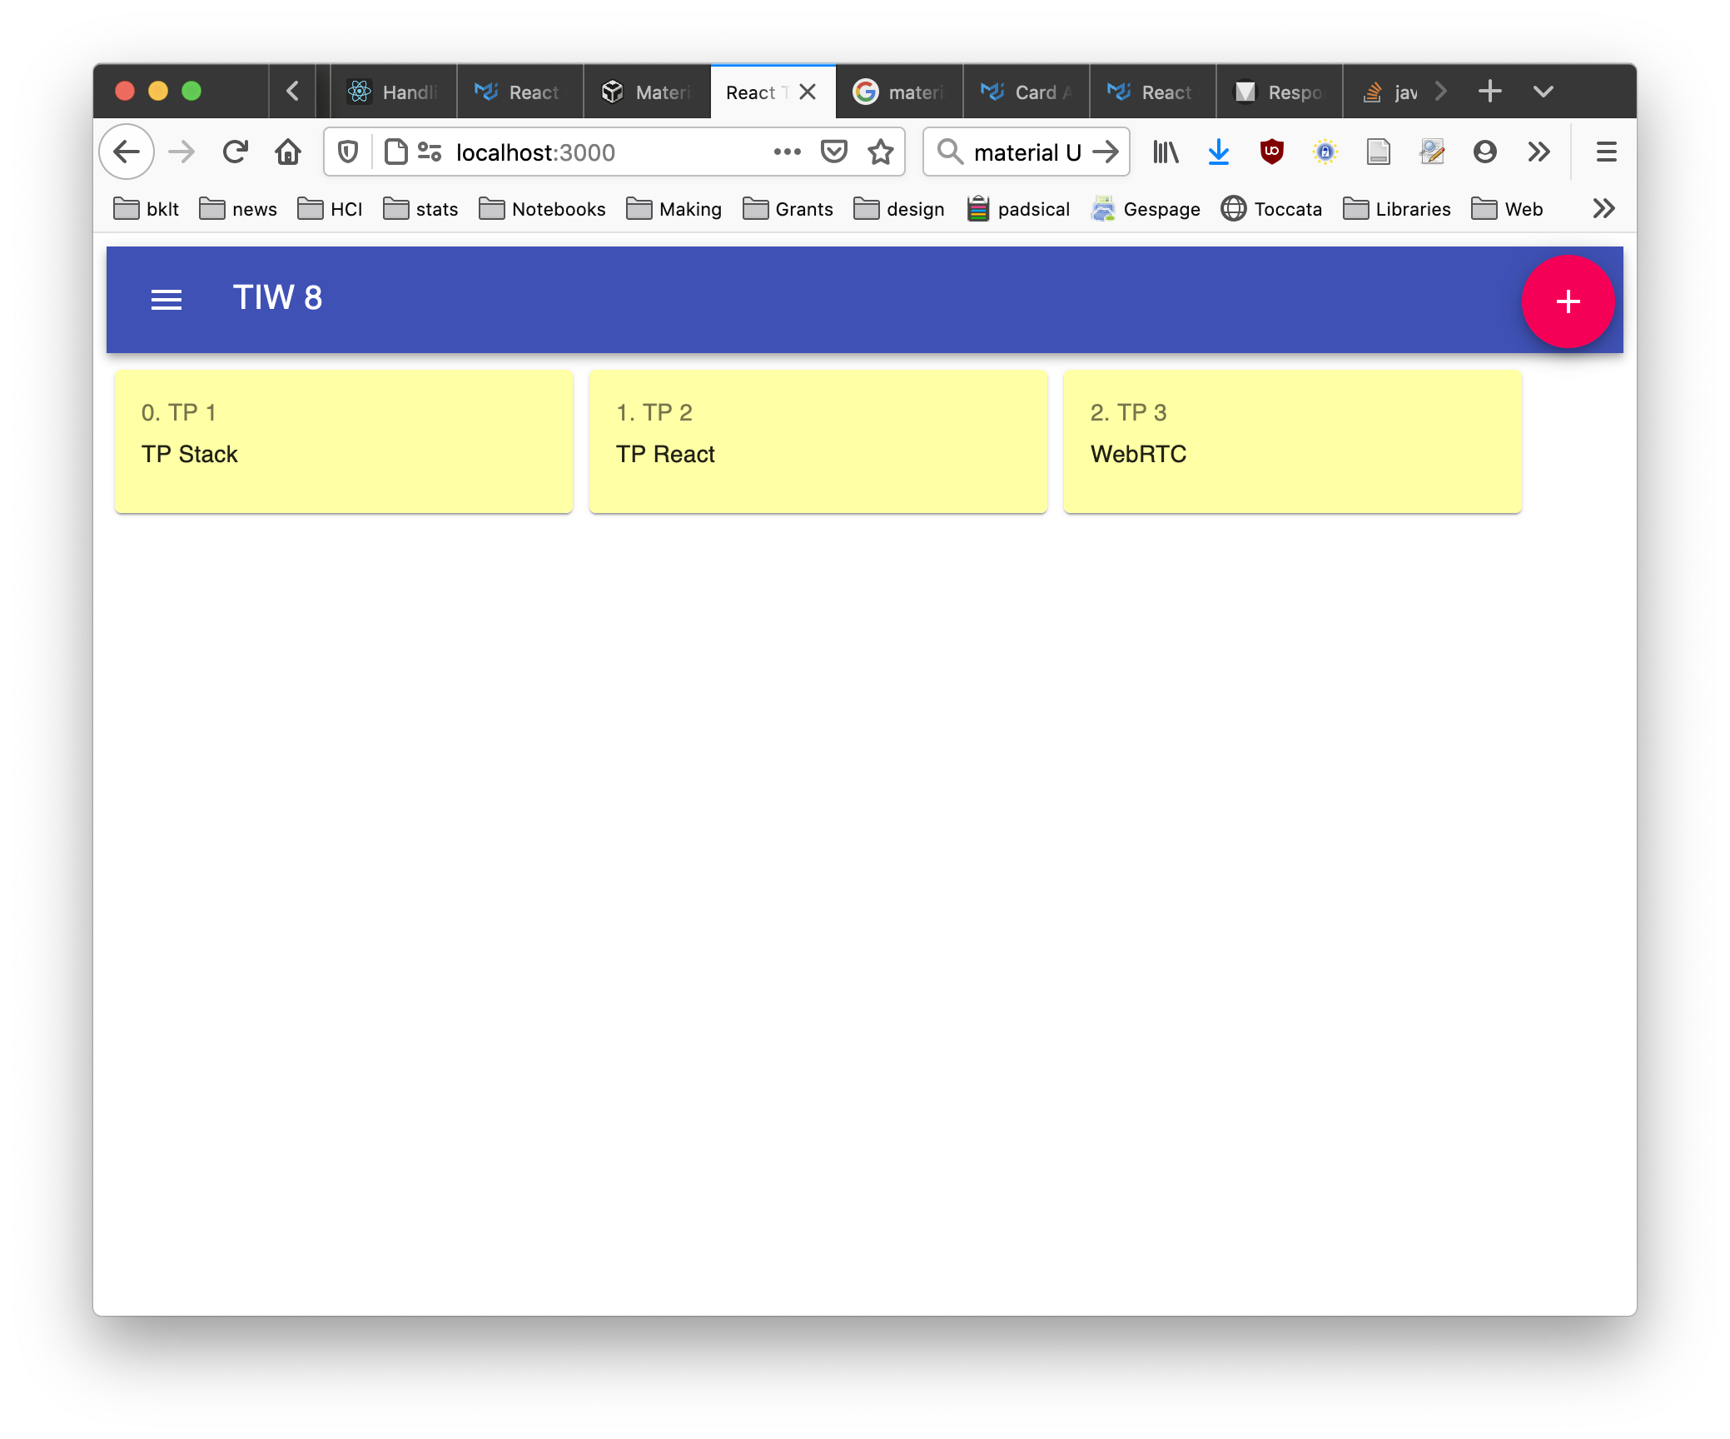Open the Downloads panel
This screenshot has height=1439, width=1730.
1219,152
